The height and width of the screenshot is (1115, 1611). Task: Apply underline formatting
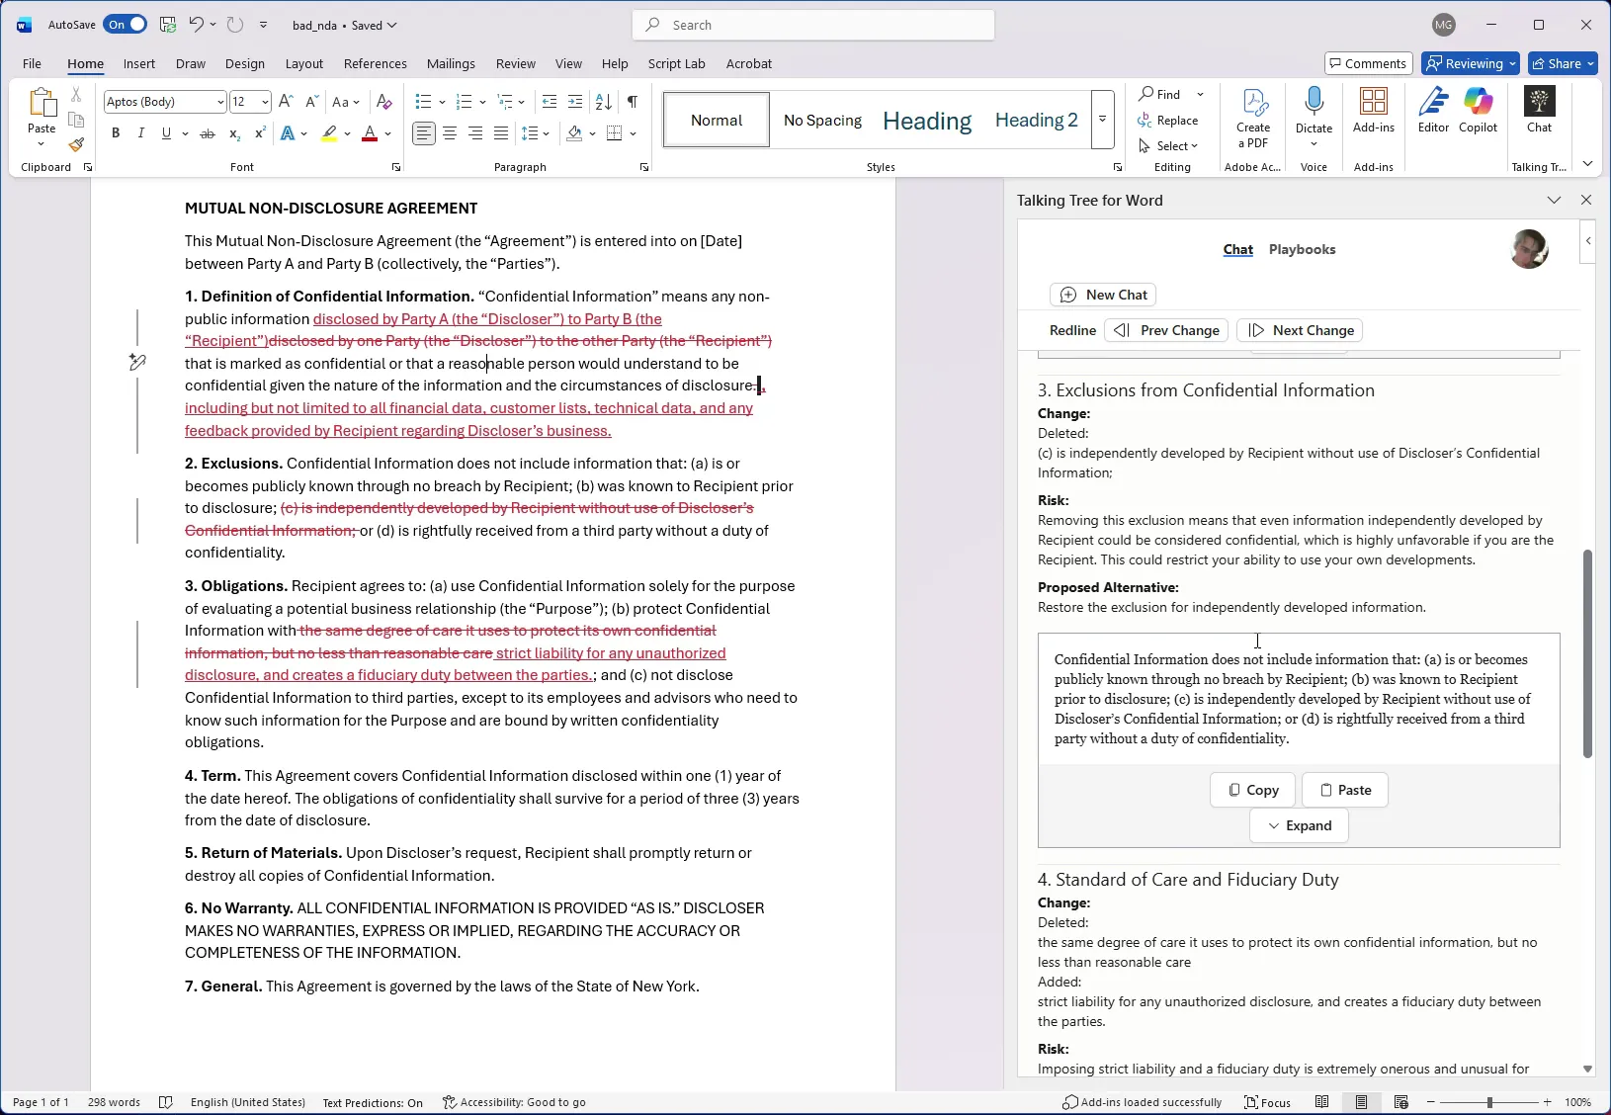pos(166,133)
